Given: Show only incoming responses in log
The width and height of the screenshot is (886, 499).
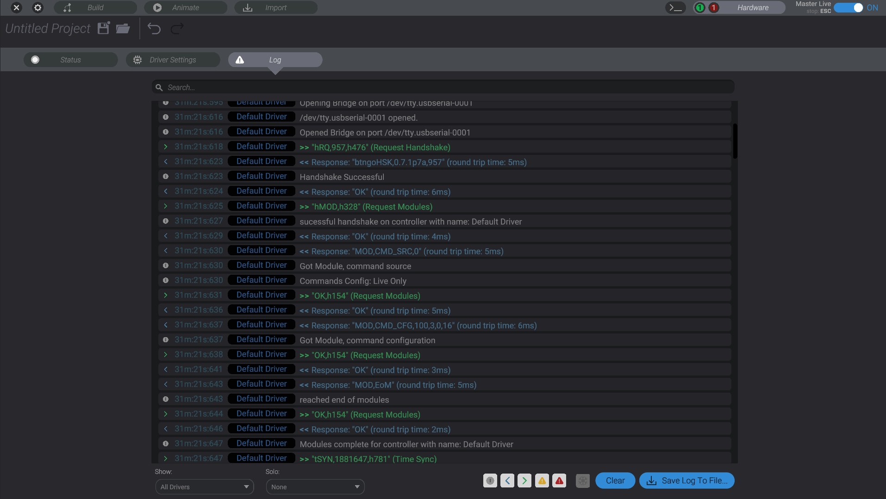Looking at the screenshot, I should click(x=508, y=481).
